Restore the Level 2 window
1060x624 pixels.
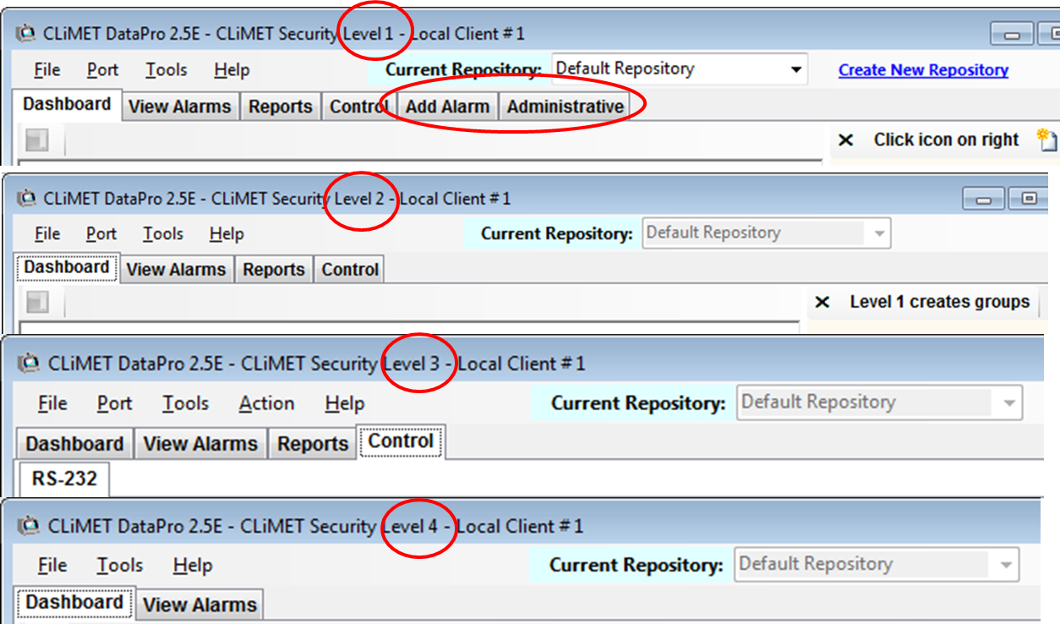tap(1029, 199)
